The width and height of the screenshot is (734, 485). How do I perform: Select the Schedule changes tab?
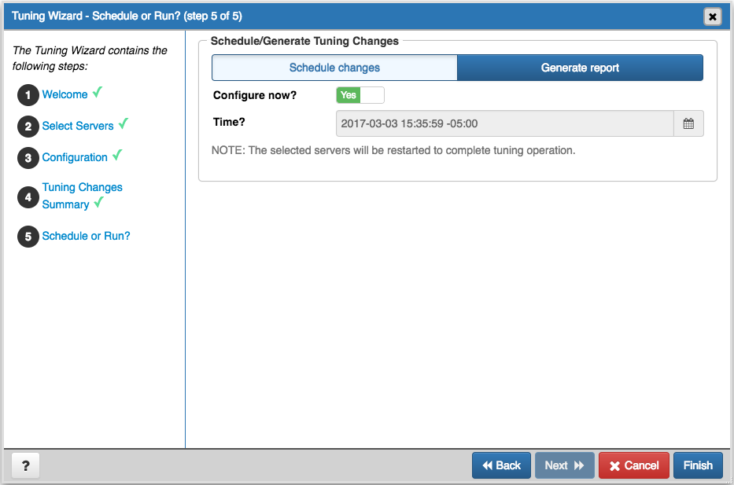click(334, 68)
